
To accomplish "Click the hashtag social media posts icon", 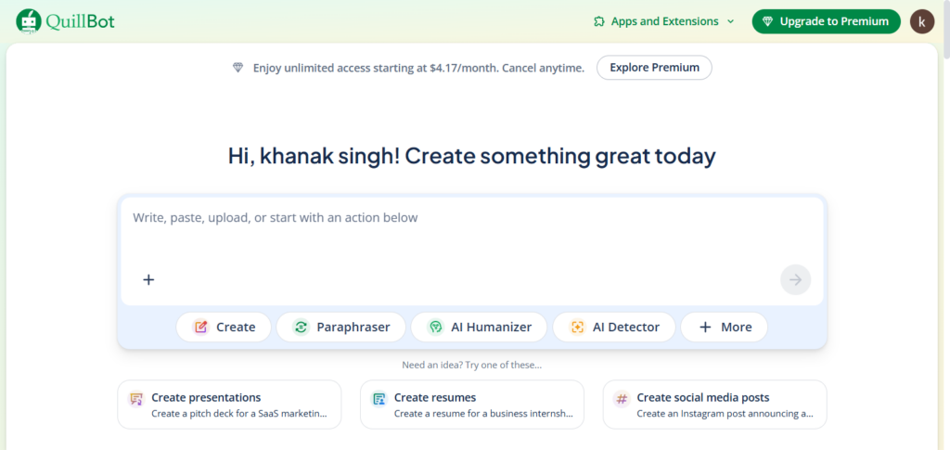I will (622, 399).
